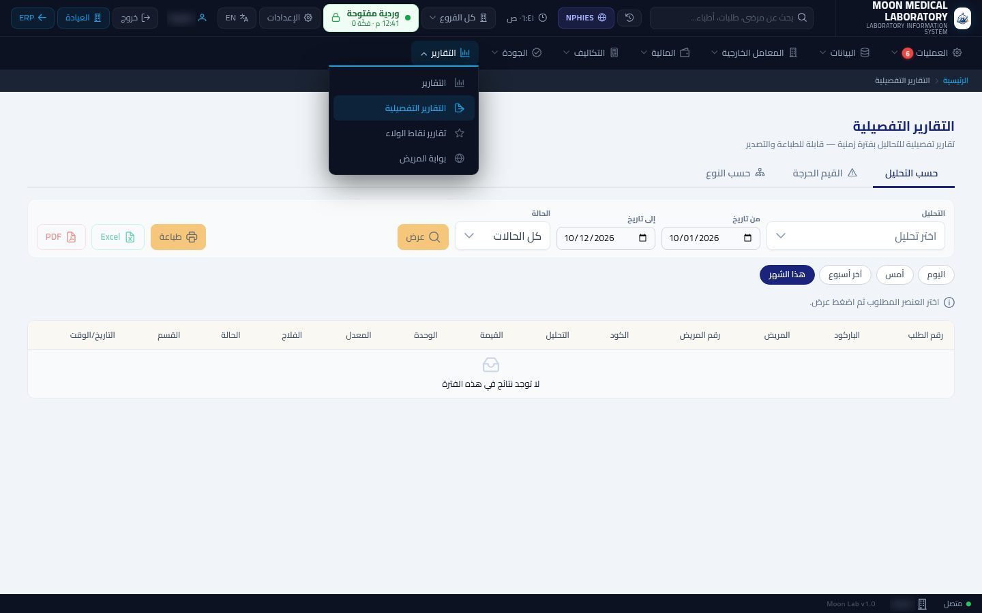Screen dimensions: 982x613
Task: Expand the المعامل الخارجية navigation menu
Action: (754, 52)
